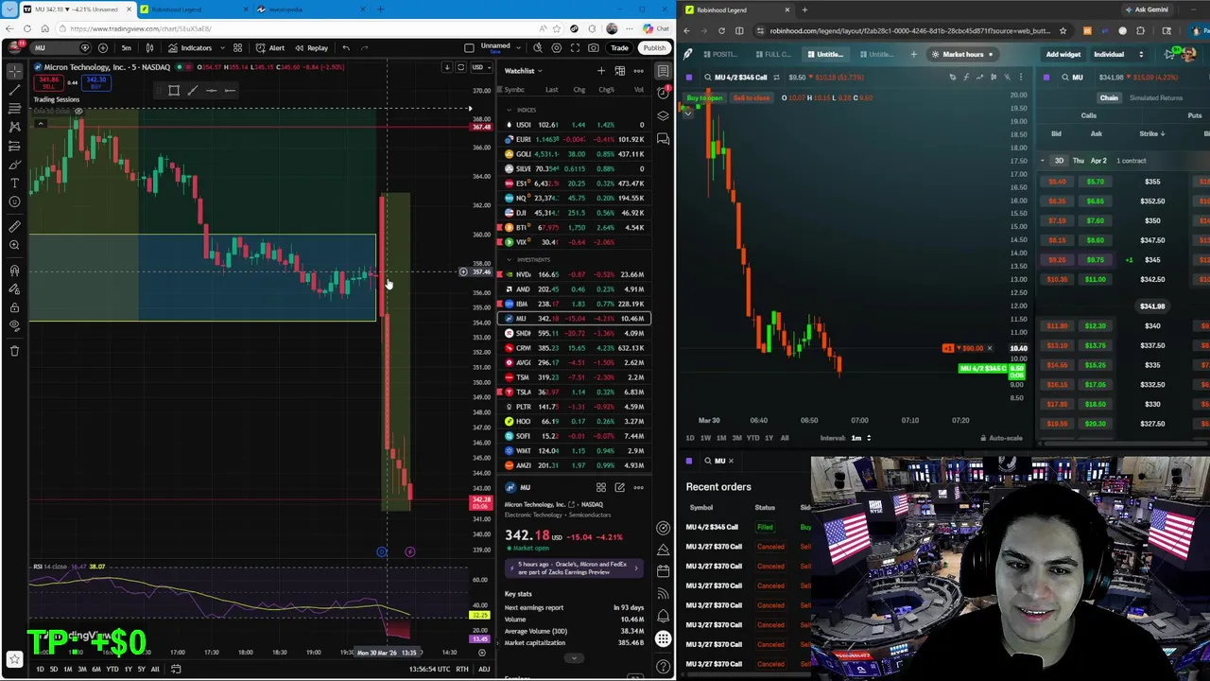Click Buy to open button

click(704, 97)
